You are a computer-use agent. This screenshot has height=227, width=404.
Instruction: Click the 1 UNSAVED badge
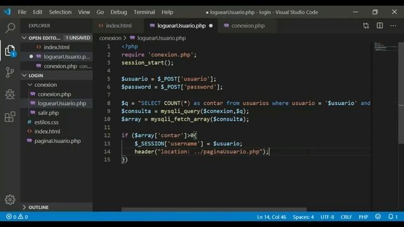(x=78, y=38)
